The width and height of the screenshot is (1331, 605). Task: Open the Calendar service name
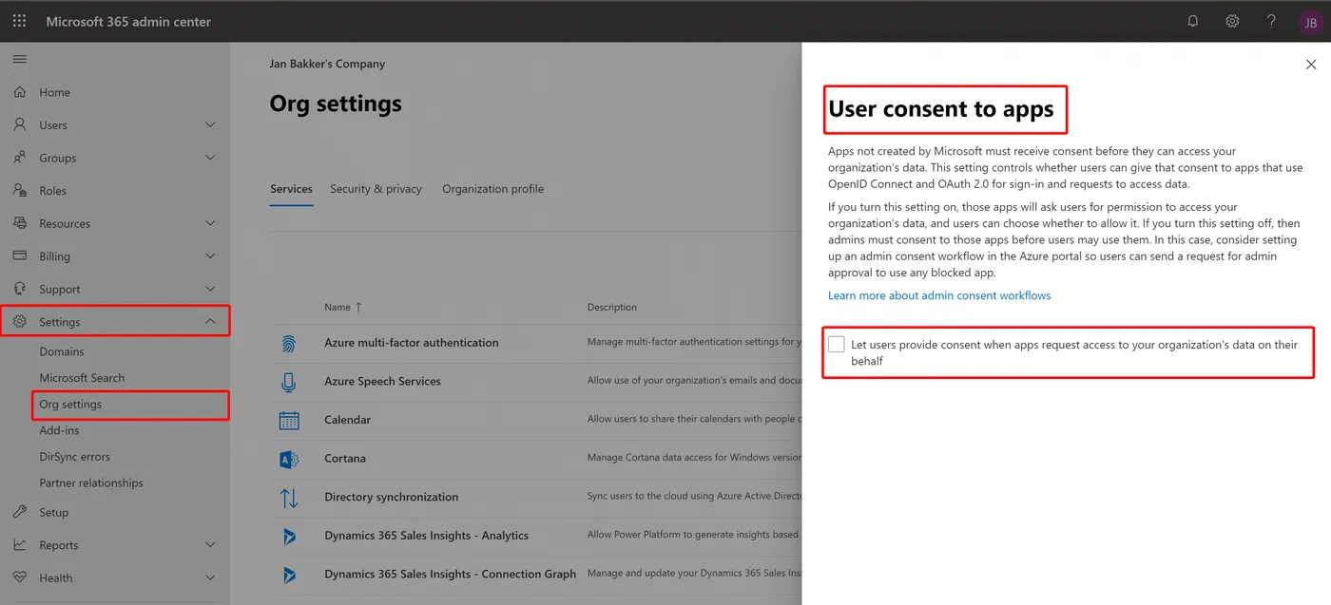click(x=347, y=420)
